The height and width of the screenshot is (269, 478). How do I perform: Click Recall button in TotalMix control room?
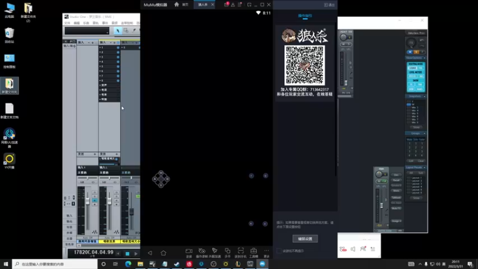point(396,181)
